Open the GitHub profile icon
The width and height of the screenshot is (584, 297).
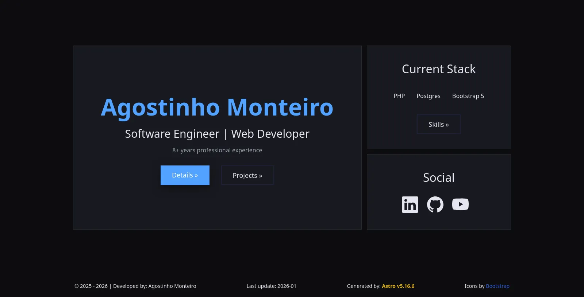tap(435, 204)
